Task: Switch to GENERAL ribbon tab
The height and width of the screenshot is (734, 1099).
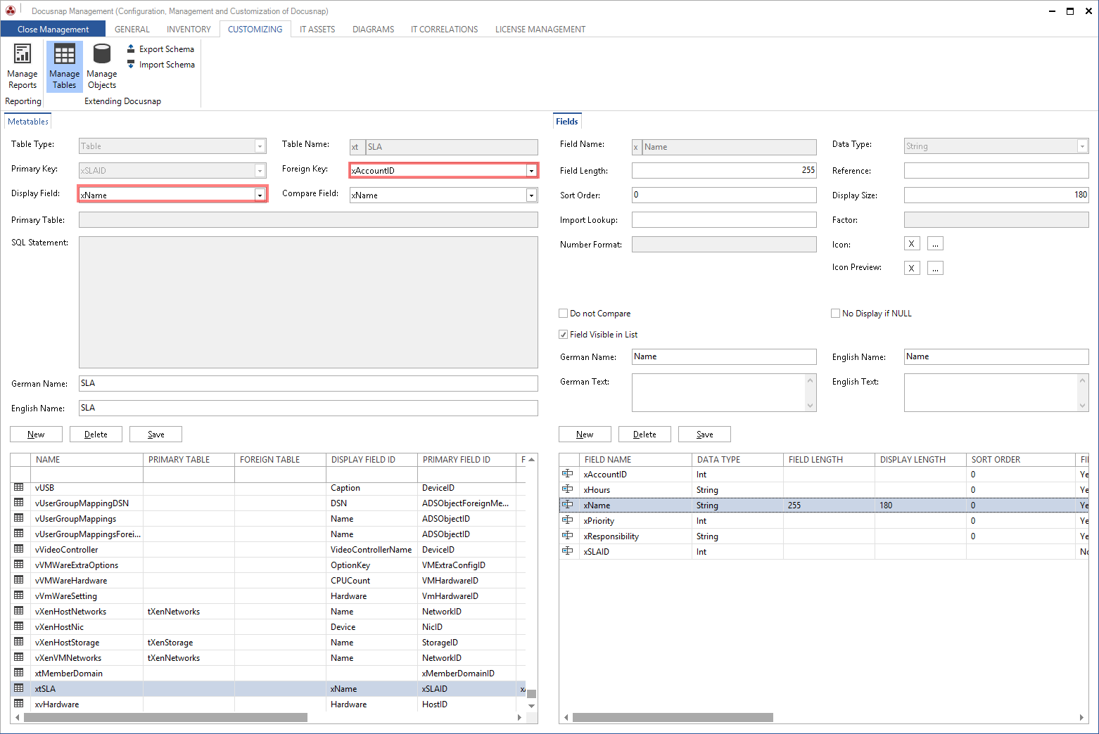Action: [132, 30]
